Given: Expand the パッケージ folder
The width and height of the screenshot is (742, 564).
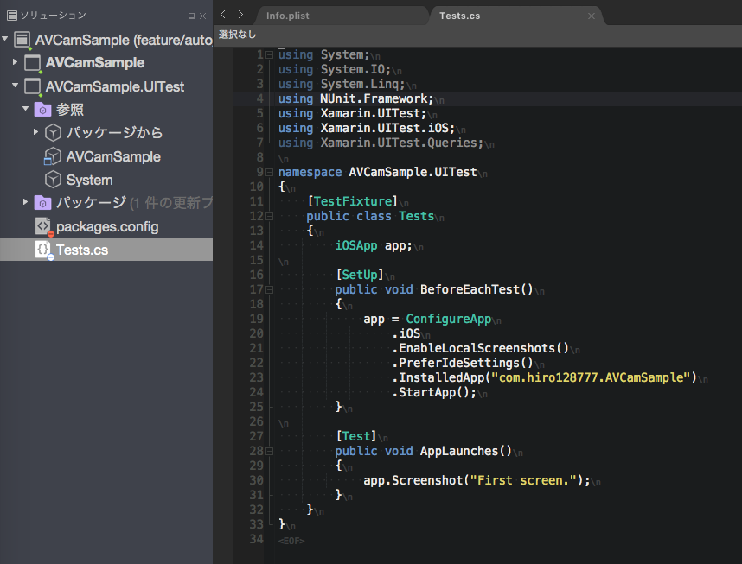Looking at the screenshot, I should [26, 202].
